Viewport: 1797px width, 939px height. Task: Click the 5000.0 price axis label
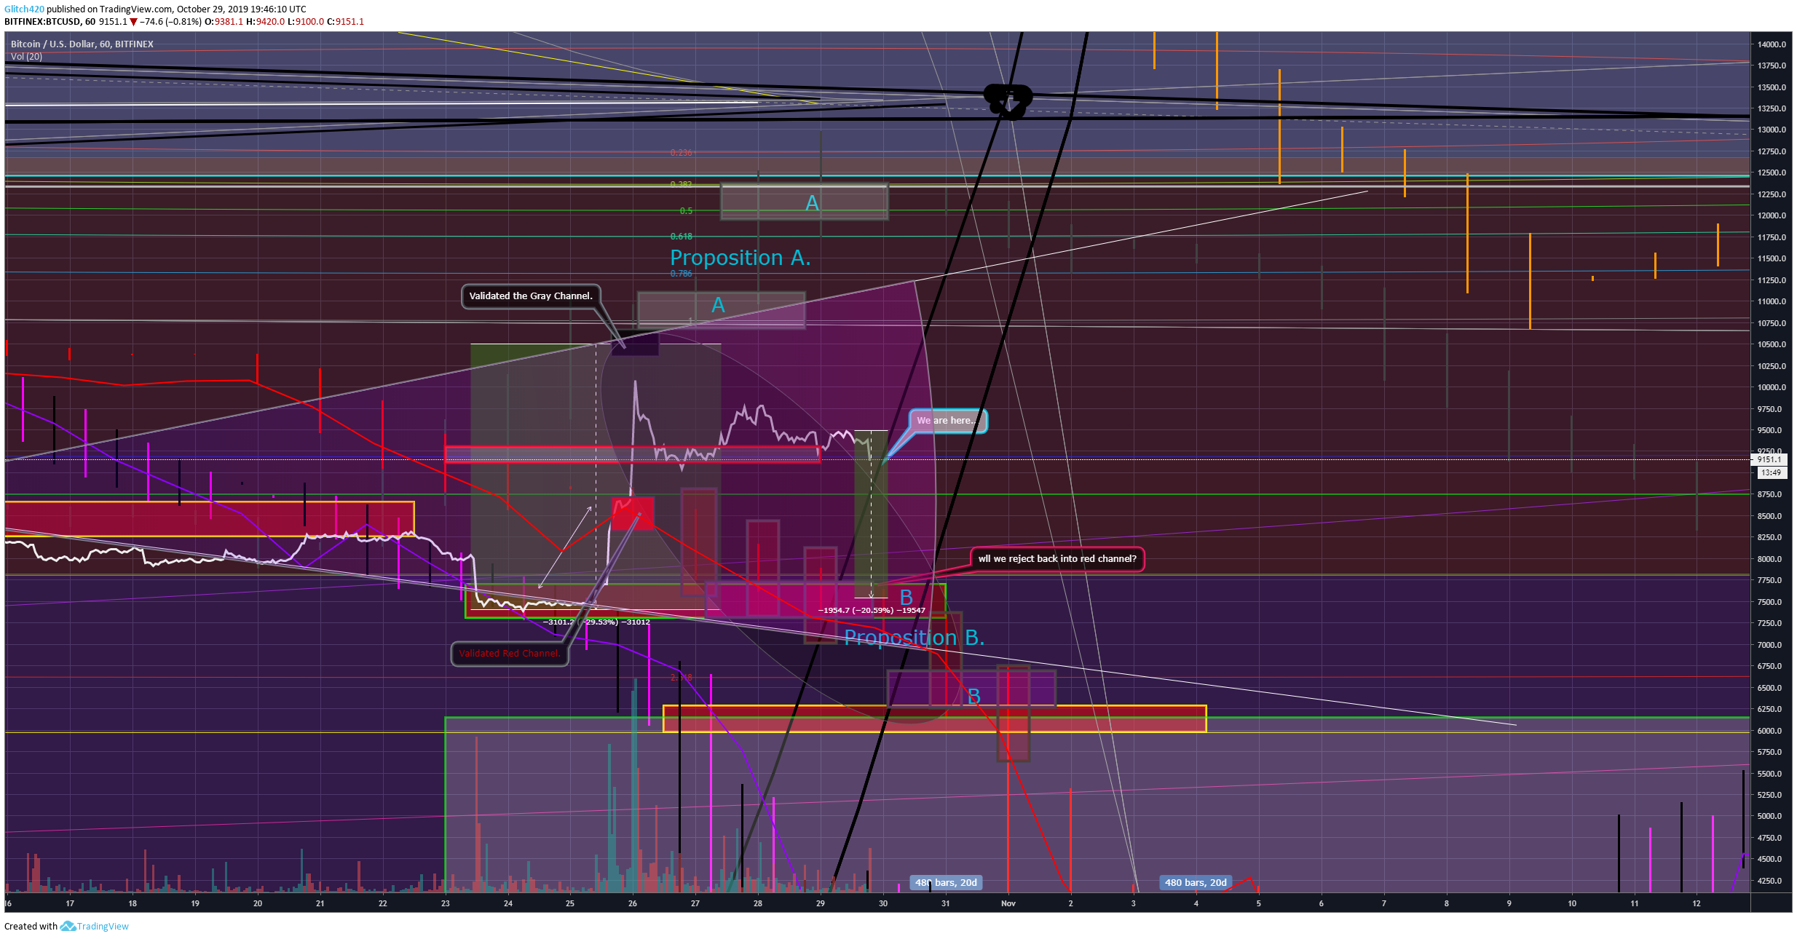click(x=1771, y=816)
